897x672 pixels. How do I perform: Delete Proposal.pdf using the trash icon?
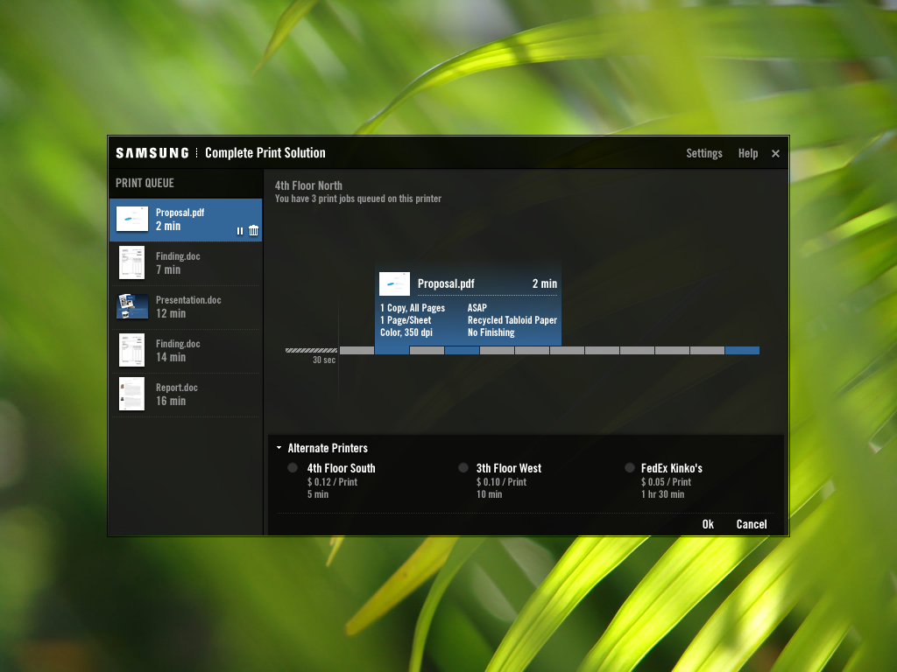tap(253, 230)
